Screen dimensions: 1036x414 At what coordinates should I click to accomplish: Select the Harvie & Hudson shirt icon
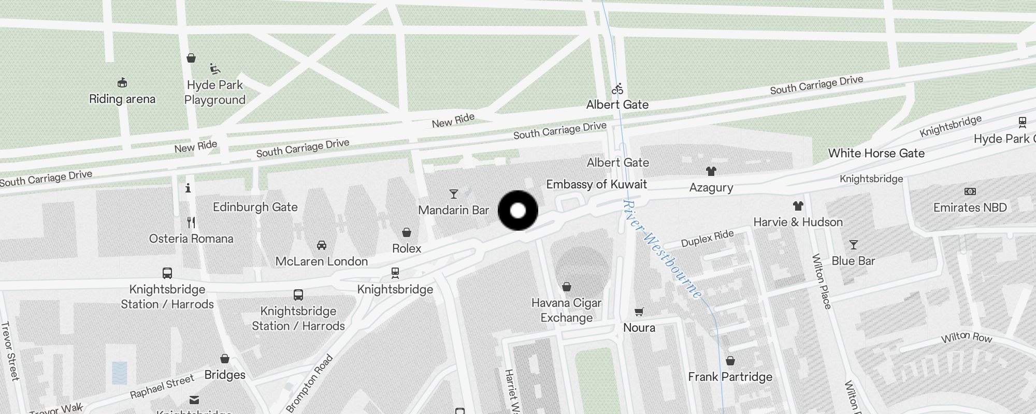[798, 206]
